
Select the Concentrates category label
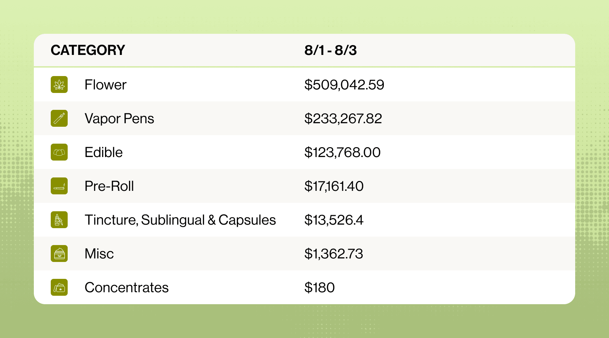127,288
